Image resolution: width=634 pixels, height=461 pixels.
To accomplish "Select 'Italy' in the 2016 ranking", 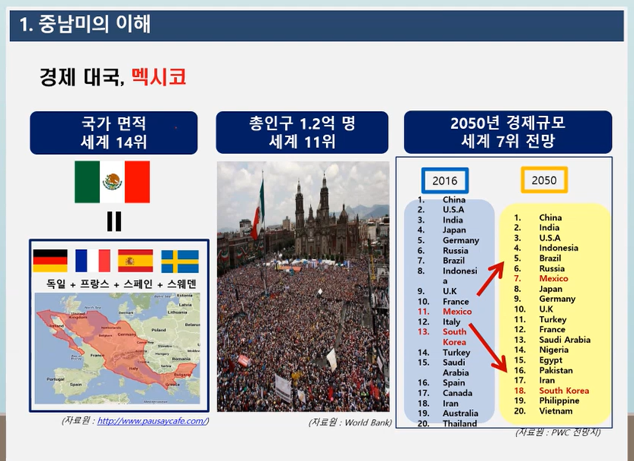I will (x=451, y=322).
